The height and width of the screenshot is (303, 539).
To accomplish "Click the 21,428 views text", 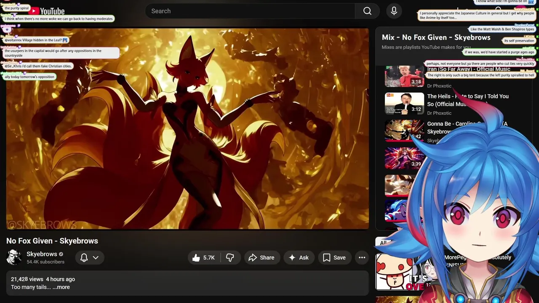I will (27, 279).
